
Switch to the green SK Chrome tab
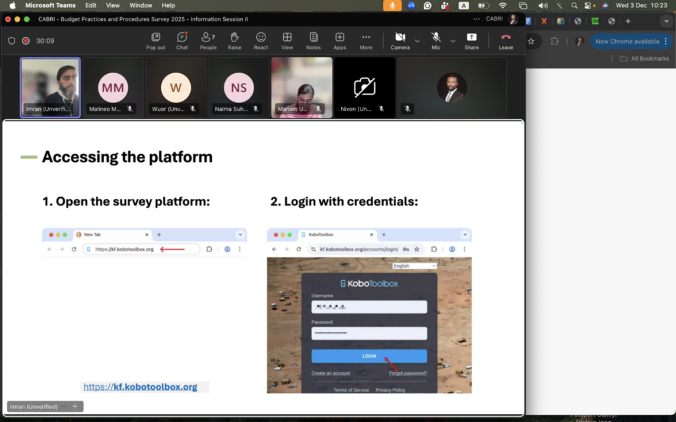click(595, 20)
